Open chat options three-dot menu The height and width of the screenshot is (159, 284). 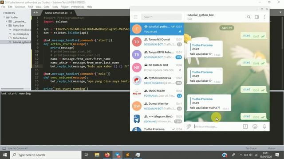click(264, 17)
